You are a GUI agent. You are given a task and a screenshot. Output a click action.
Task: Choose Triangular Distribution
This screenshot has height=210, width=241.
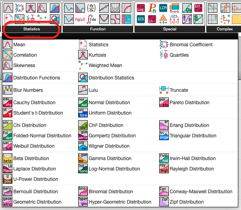(188, 136)
